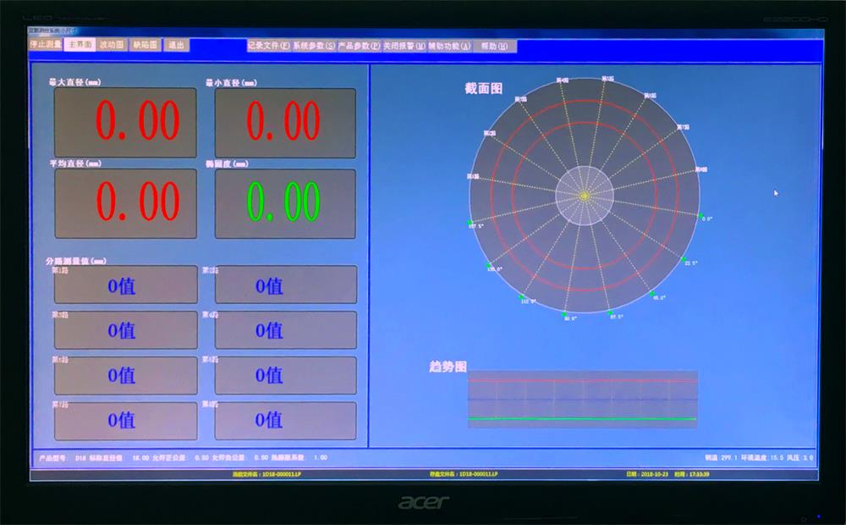846x525 pixels.
Task: Click the yellow center point of 截面图
Action: tap(584, 196)
